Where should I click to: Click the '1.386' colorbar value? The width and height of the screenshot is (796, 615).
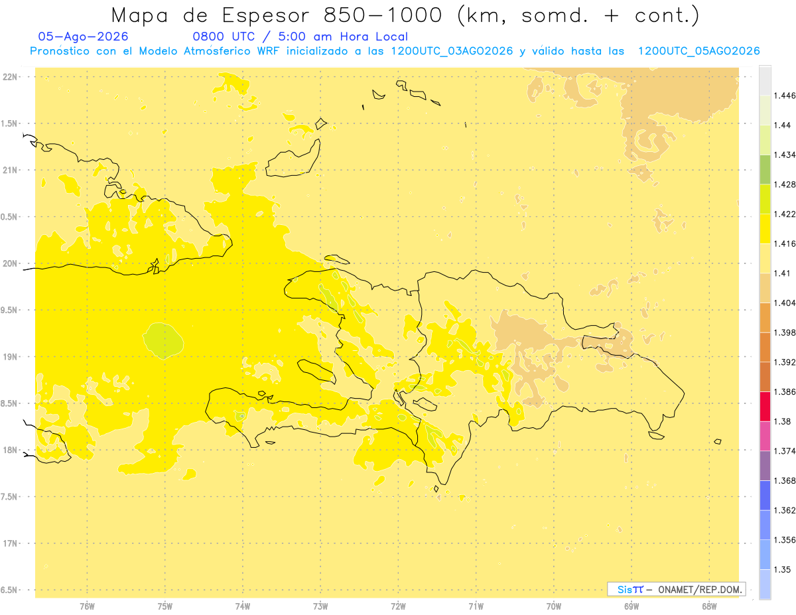(785, 391)
